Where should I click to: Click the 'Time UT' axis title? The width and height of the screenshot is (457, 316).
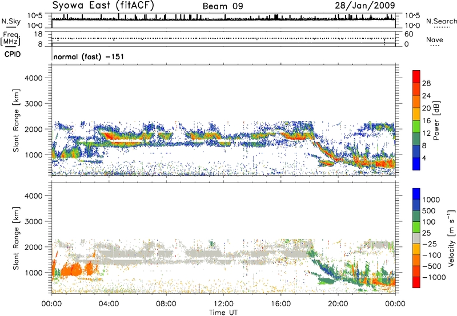pos(223,313)
